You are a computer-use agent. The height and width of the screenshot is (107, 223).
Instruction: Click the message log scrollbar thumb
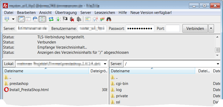[x=217, y=50]
